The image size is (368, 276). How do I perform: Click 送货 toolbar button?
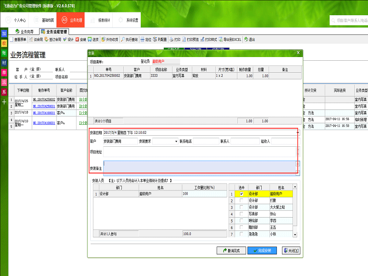point(93,40)
